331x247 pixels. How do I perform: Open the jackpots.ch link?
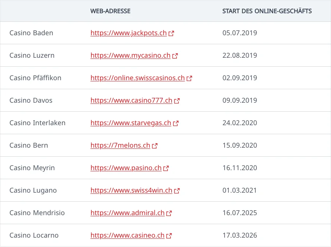[129, 33]
